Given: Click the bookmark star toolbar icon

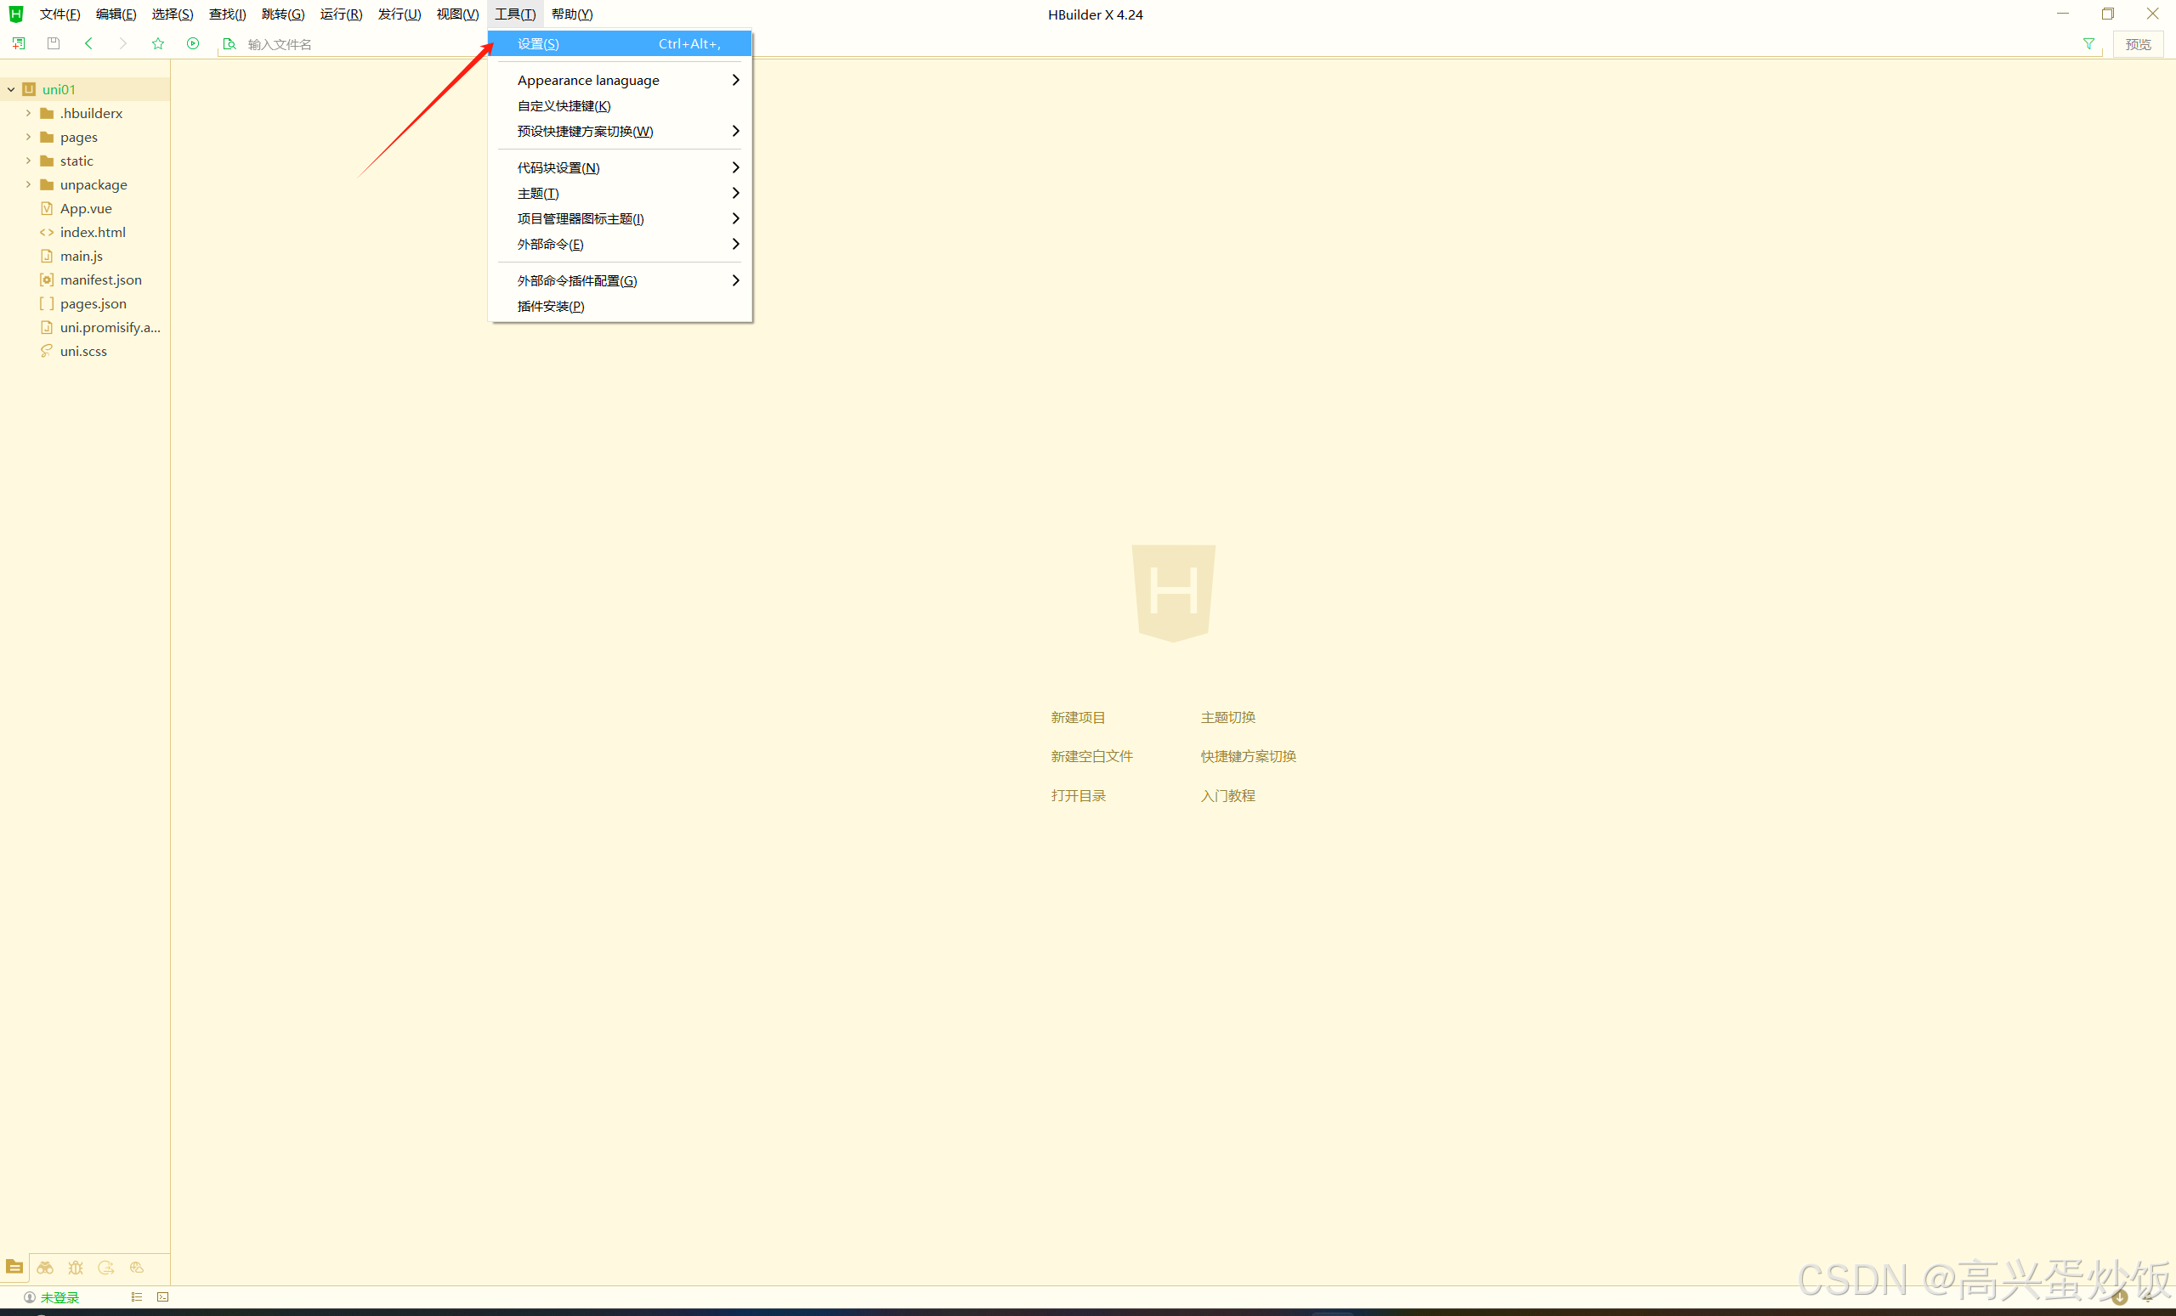Looking at the screenshot, I should pyautogui.click(x=158, y=43).
